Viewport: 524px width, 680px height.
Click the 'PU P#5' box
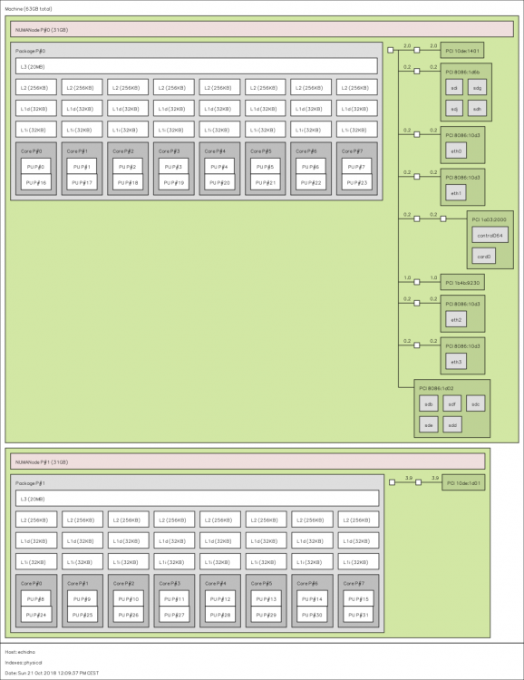click(266, 167)
